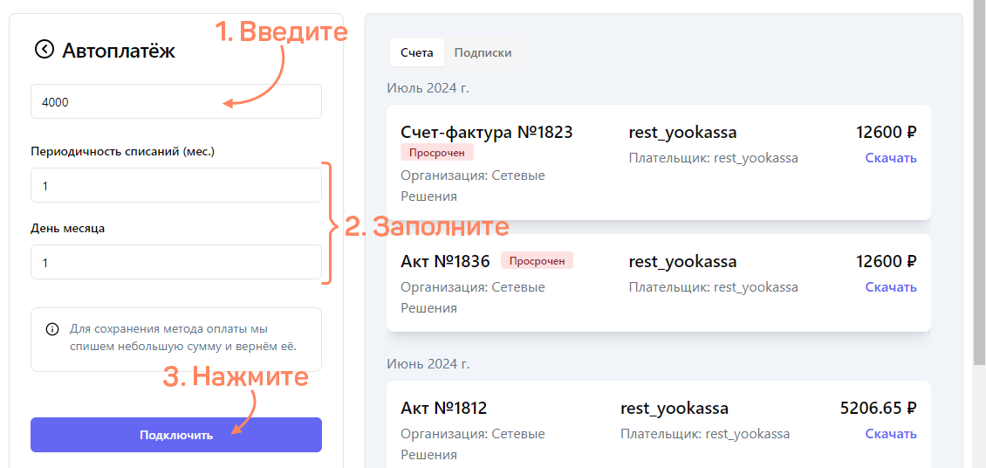Click the vertical scrollbar on the right

(x=979, y=182)
